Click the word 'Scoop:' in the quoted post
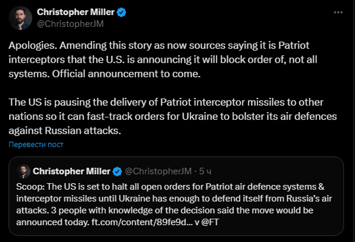The height and width of the screenshot is (242, 355). pos(29,185)
